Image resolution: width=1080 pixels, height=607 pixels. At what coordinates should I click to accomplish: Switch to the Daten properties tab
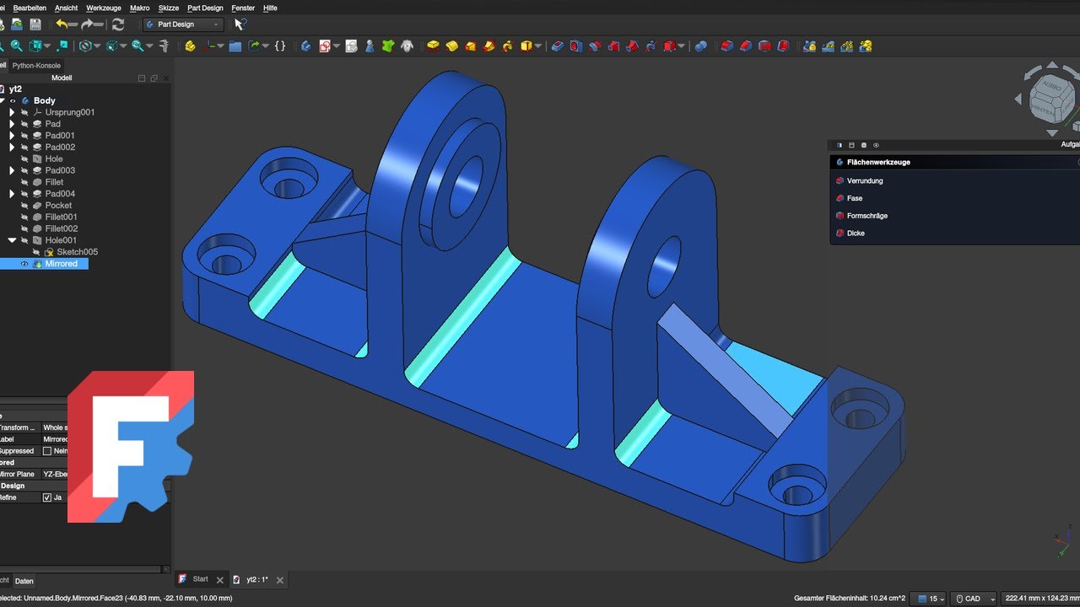24,581
